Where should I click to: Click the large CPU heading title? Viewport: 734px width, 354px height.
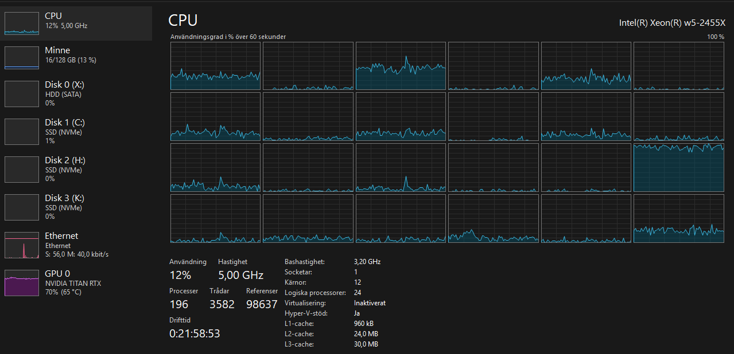183,20
